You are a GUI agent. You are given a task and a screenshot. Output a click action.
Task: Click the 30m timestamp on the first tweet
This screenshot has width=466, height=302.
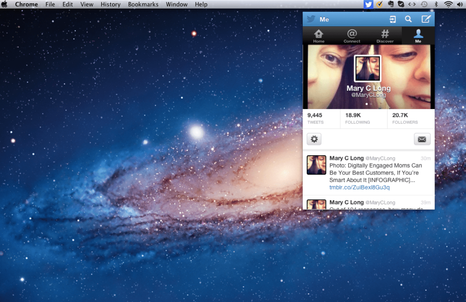[425, 158]
